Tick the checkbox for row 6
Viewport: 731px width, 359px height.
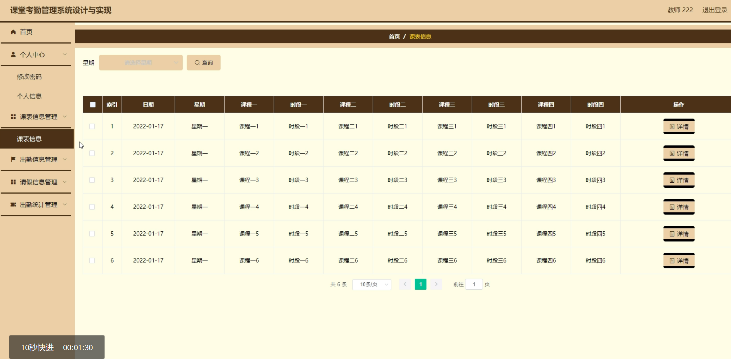(92, 261)
